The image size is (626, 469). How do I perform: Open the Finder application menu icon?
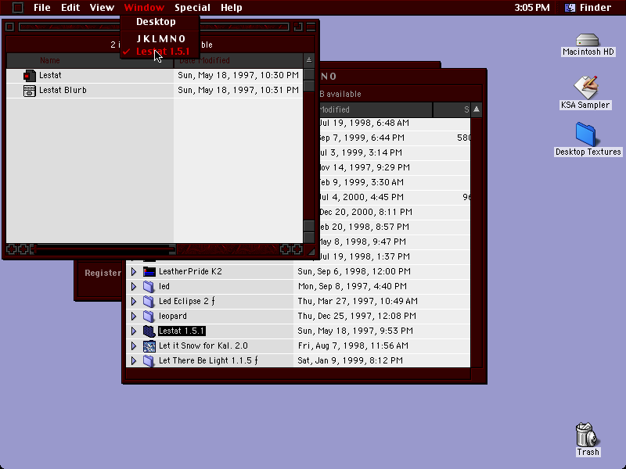(x=570, y=8)
